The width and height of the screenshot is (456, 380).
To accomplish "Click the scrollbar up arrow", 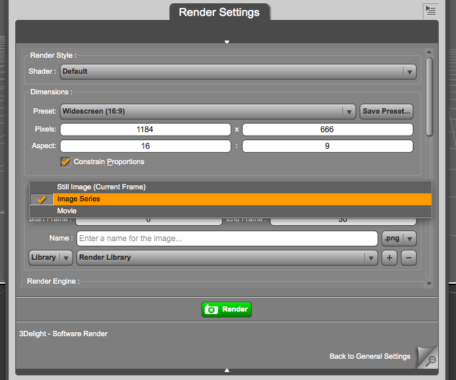I will (x=429, y=52).
